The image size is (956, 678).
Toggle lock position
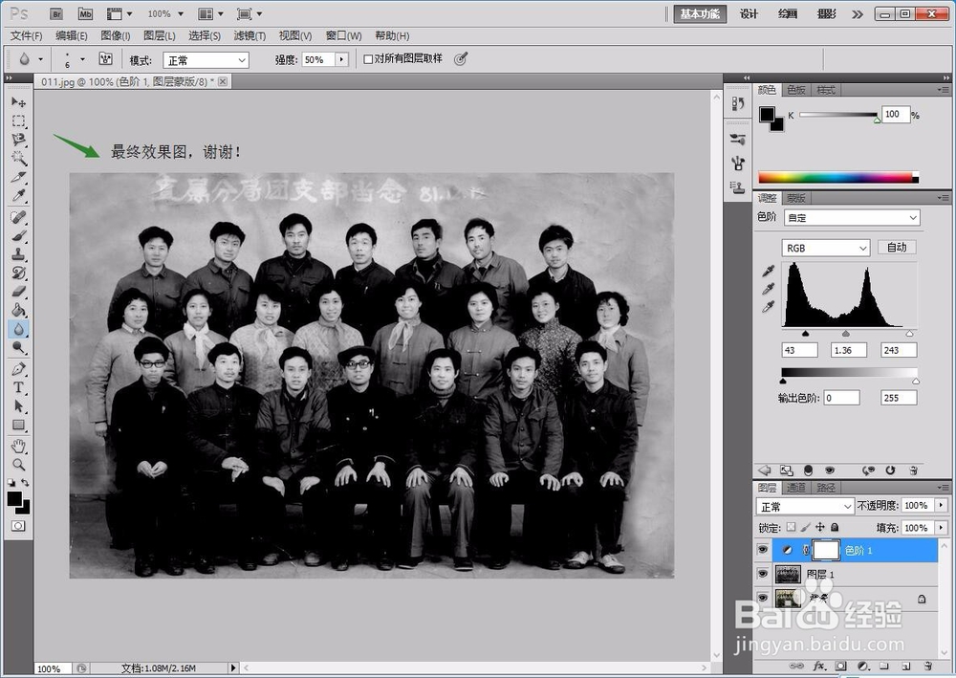(820, 528)
